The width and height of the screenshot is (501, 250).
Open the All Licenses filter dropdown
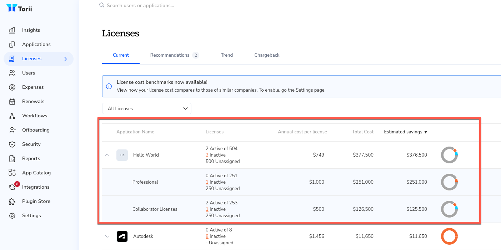pos(147,108)
